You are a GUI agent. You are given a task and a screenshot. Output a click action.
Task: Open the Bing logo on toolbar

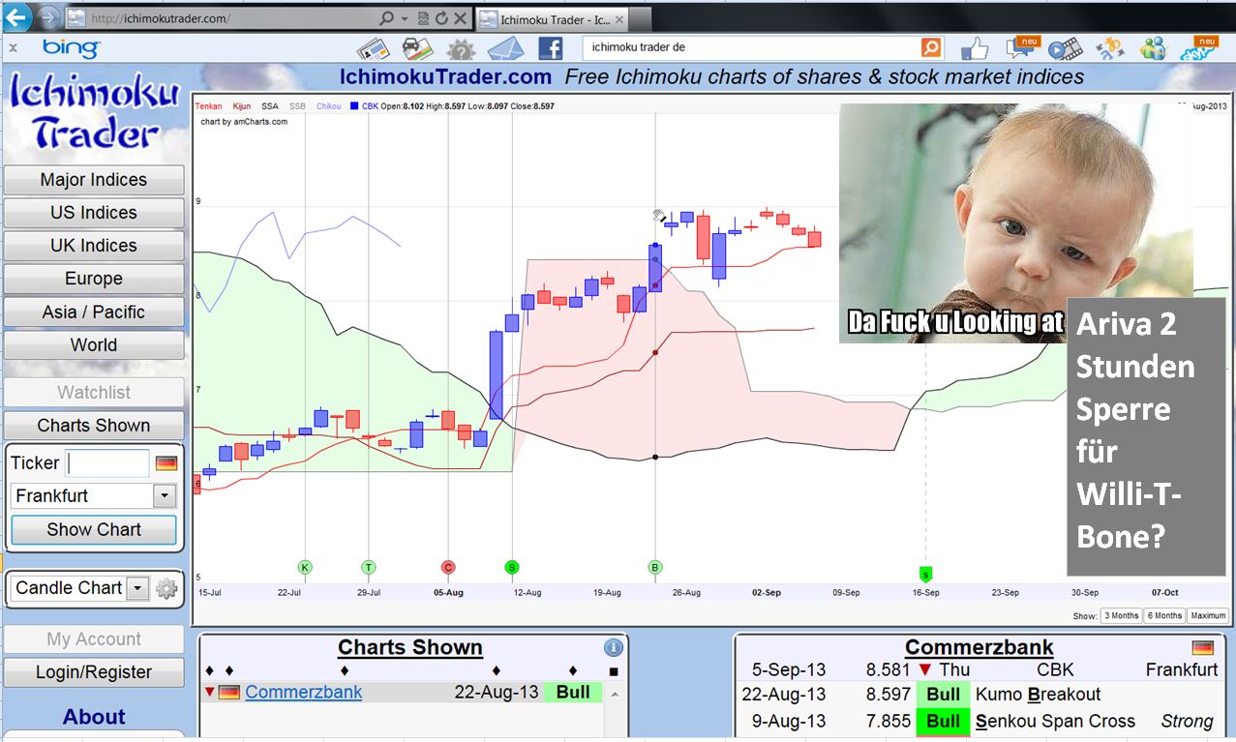point(70,47)
